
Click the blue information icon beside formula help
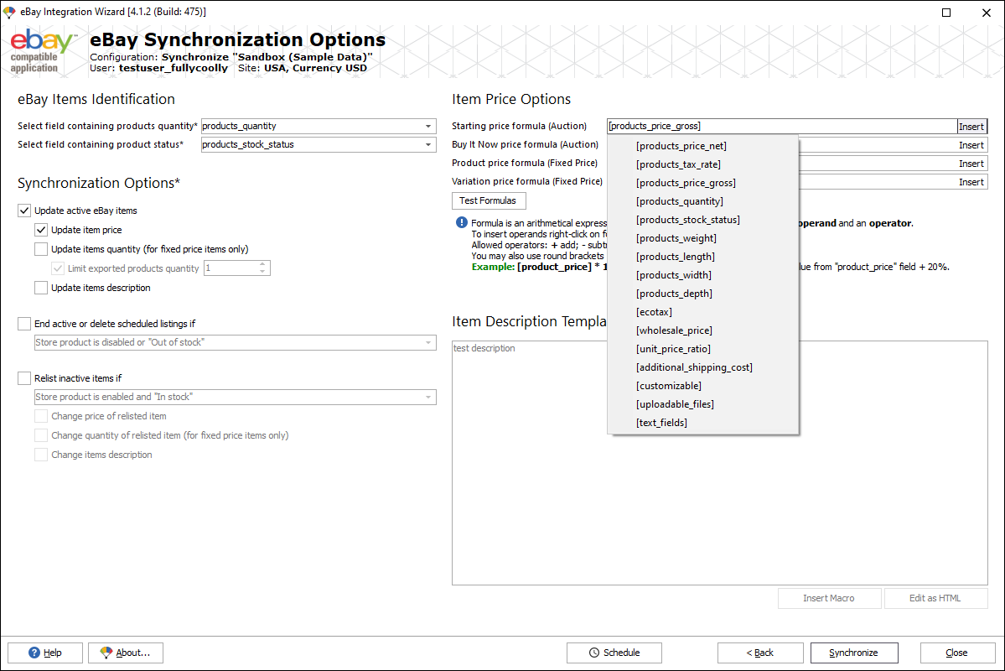pyautogui.click(x=462, y=222)
